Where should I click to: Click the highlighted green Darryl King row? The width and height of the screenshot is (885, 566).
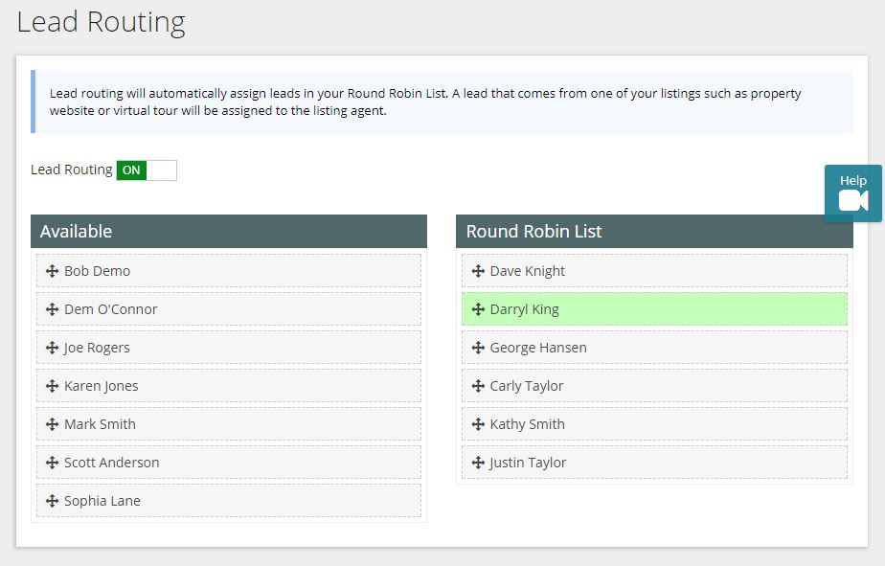[654, 309]
